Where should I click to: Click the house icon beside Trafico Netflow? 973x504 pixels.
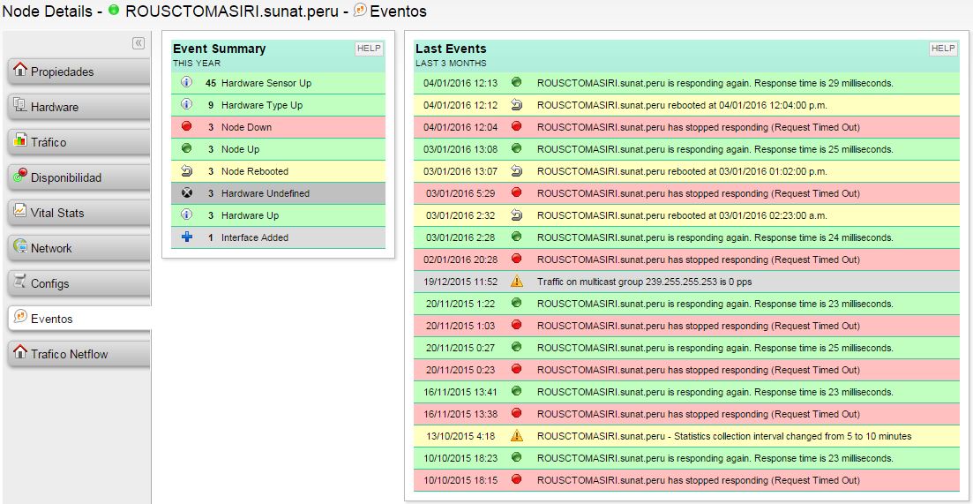20,352
